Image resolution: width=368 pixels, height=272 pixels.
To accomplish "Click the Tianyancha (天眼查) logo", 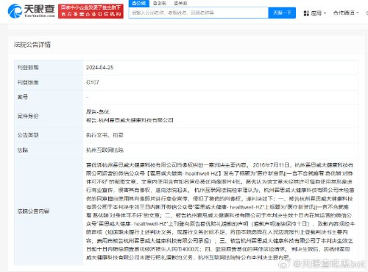I will click(x=31, y=11).
